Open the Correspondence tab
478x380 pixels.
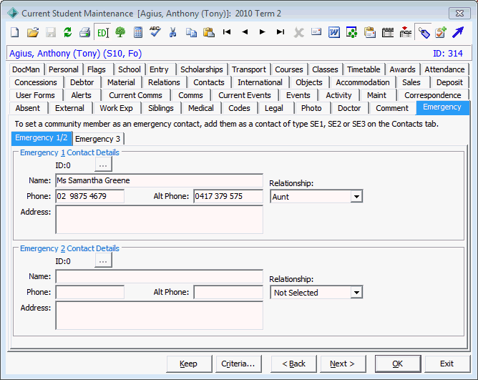(x=433, y=95)
